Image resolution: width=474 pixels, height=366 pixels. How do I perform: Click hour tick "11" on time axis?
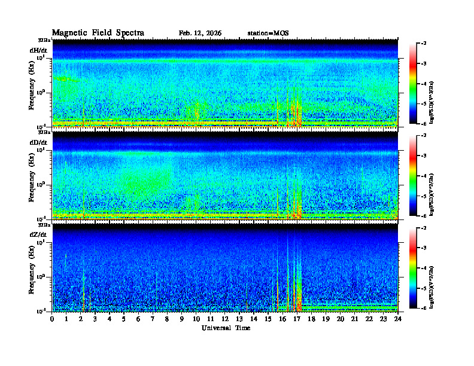click(x=211, y=319)
